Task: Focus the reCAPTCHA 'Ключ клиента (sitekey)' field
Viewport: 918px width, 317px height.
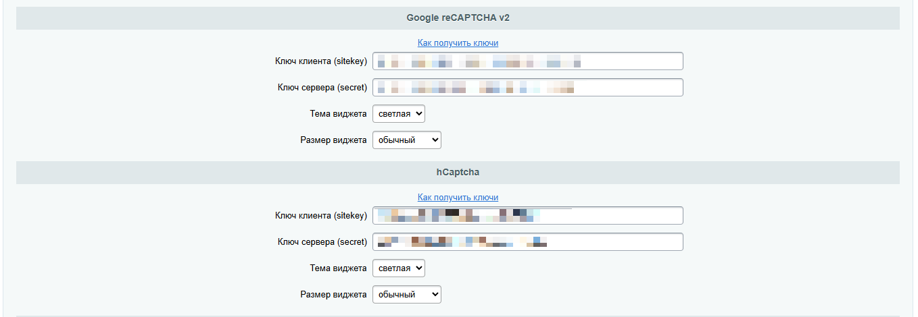Action: coord(528,61)
